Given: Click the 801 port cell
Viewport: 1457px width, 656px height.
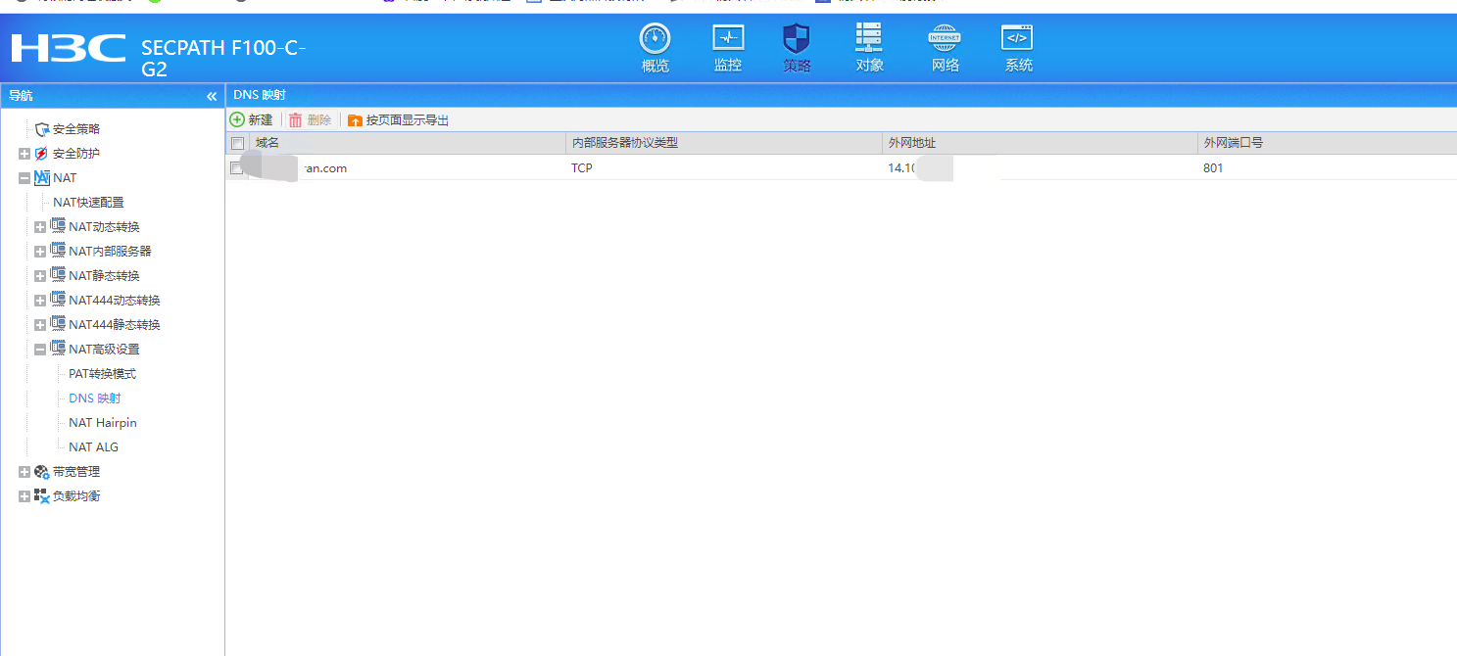Looking at the screenshot, I should pyautogui.click(x=1213, y=168).
